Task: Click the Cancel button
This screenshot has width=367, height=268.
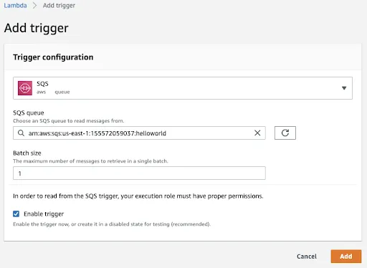Action: pyautogui.click(x=307, y=257)
